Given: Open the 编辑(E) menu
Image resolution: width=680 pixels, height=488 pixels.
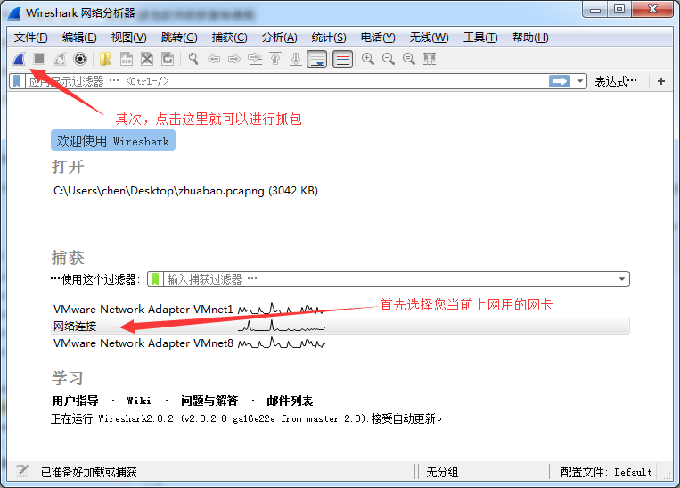Looking at the screenshot, I should [79, 37].
